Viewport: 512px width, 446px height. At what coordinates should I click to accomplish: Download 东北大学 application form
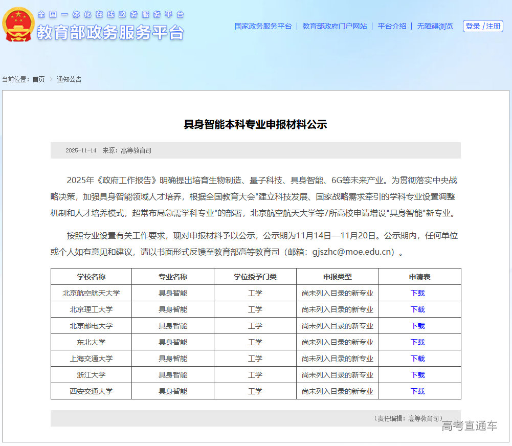[418, 342]
